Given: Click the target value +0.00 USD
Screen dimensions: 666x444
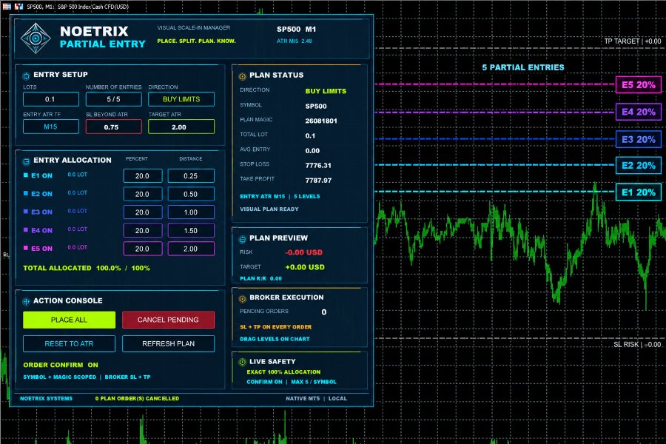Looking at the screenshot, I should (x=305, y=267).
